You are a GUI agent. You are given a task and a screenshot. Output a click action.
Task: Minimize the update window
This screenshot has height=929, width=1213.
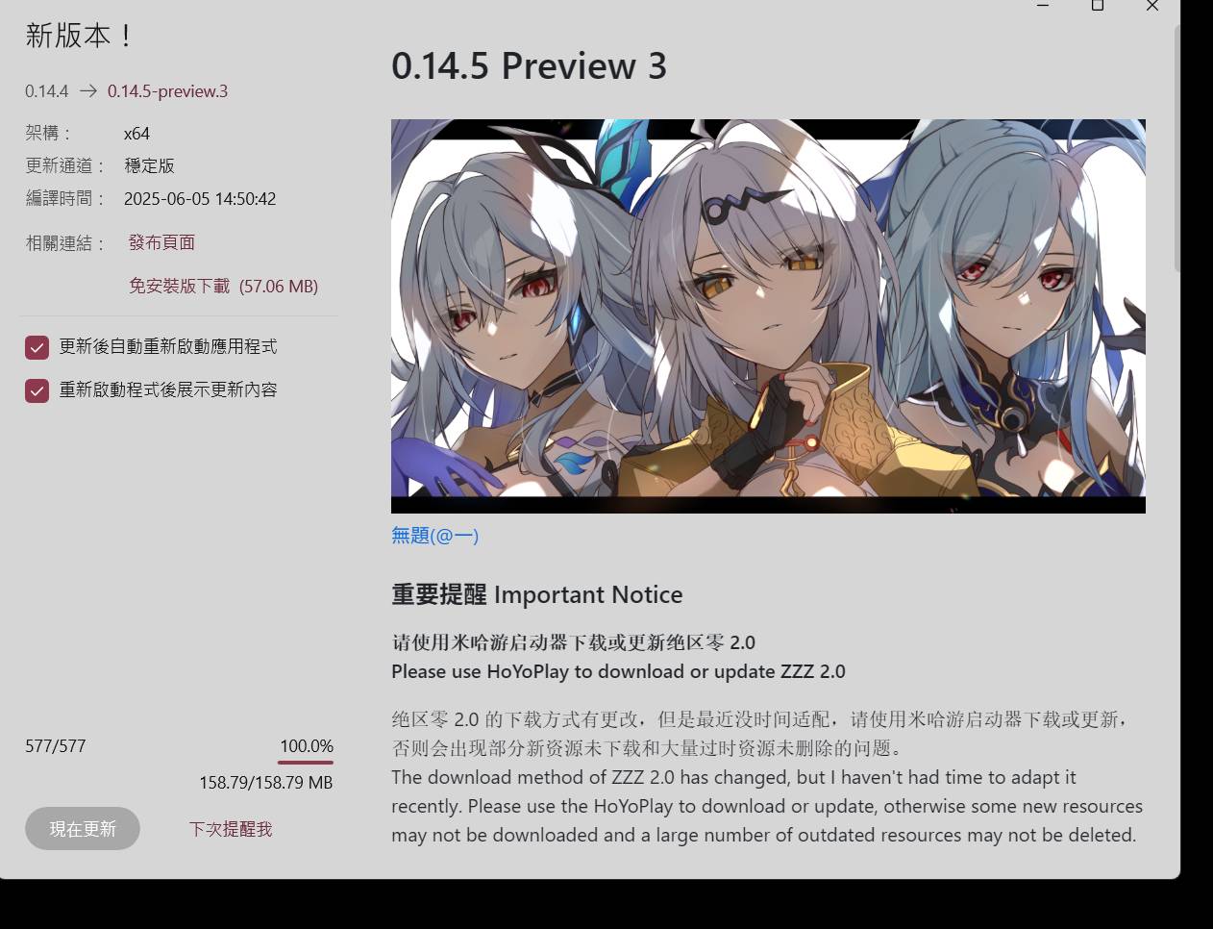[1043, 6]
